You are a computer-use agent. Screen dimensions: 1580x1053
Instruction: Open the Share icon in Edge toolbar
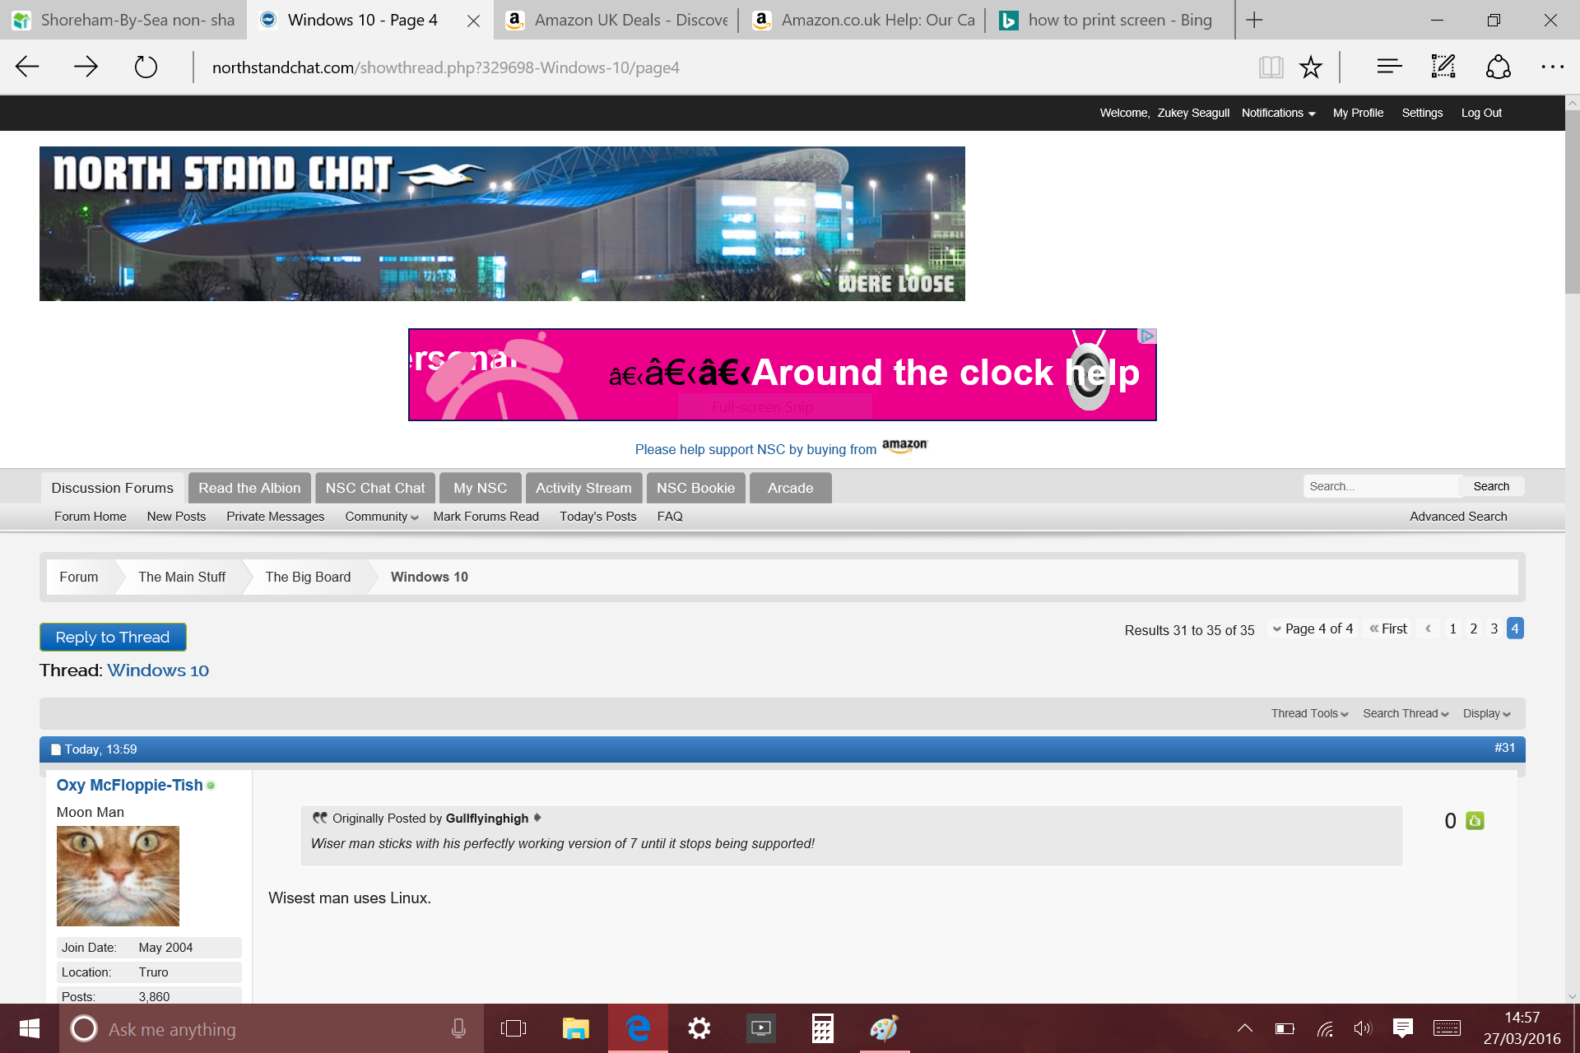1499,67
